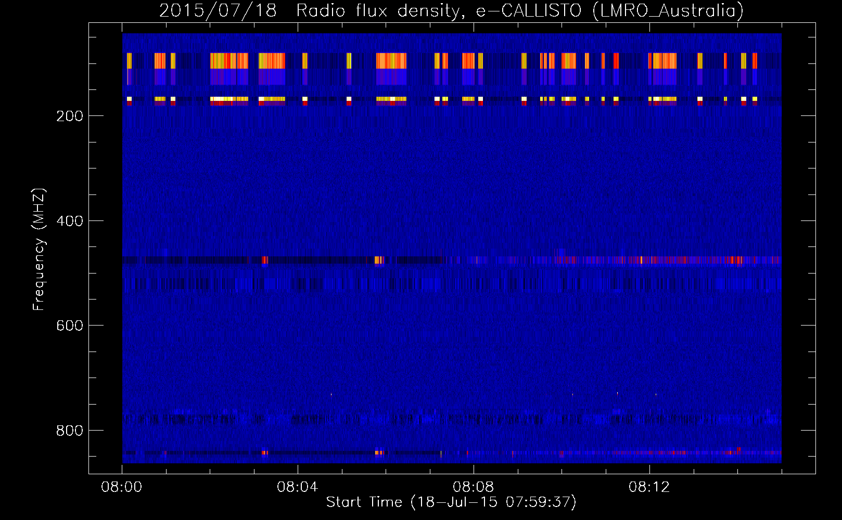Click the 08:04 time tick label
Image resolution: width=842 pixels, height=520 pixels.
298,487
